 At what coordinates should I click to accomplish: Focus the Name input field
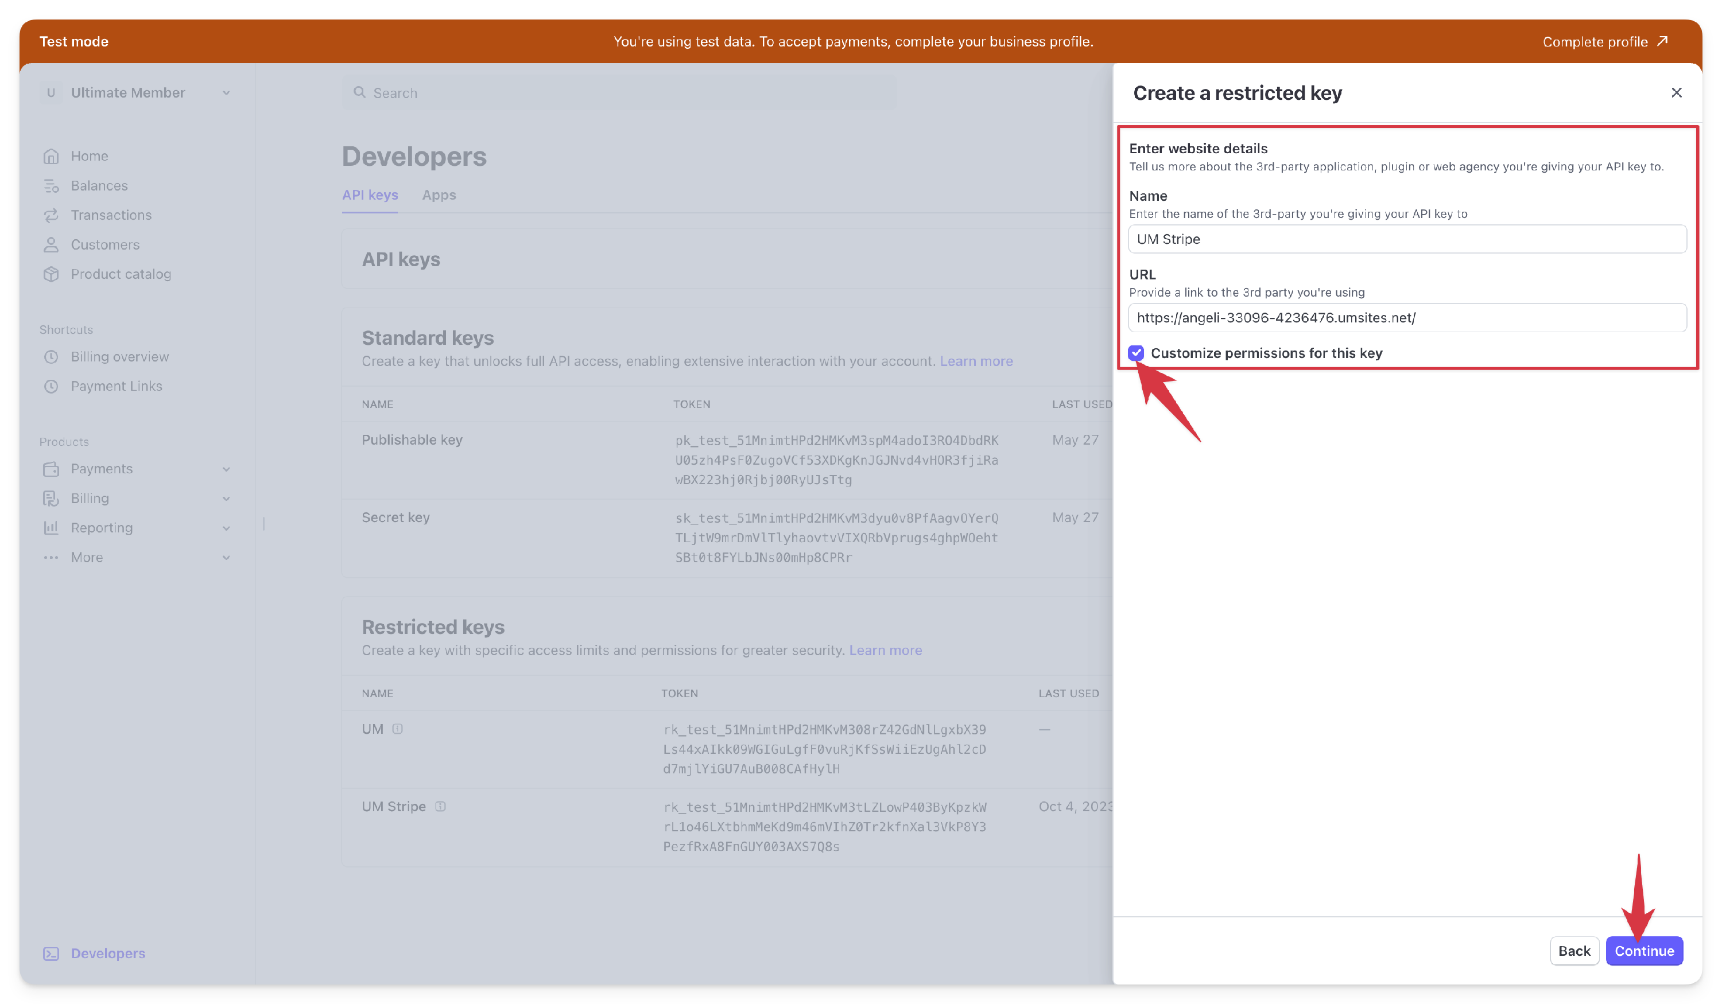1407,239
